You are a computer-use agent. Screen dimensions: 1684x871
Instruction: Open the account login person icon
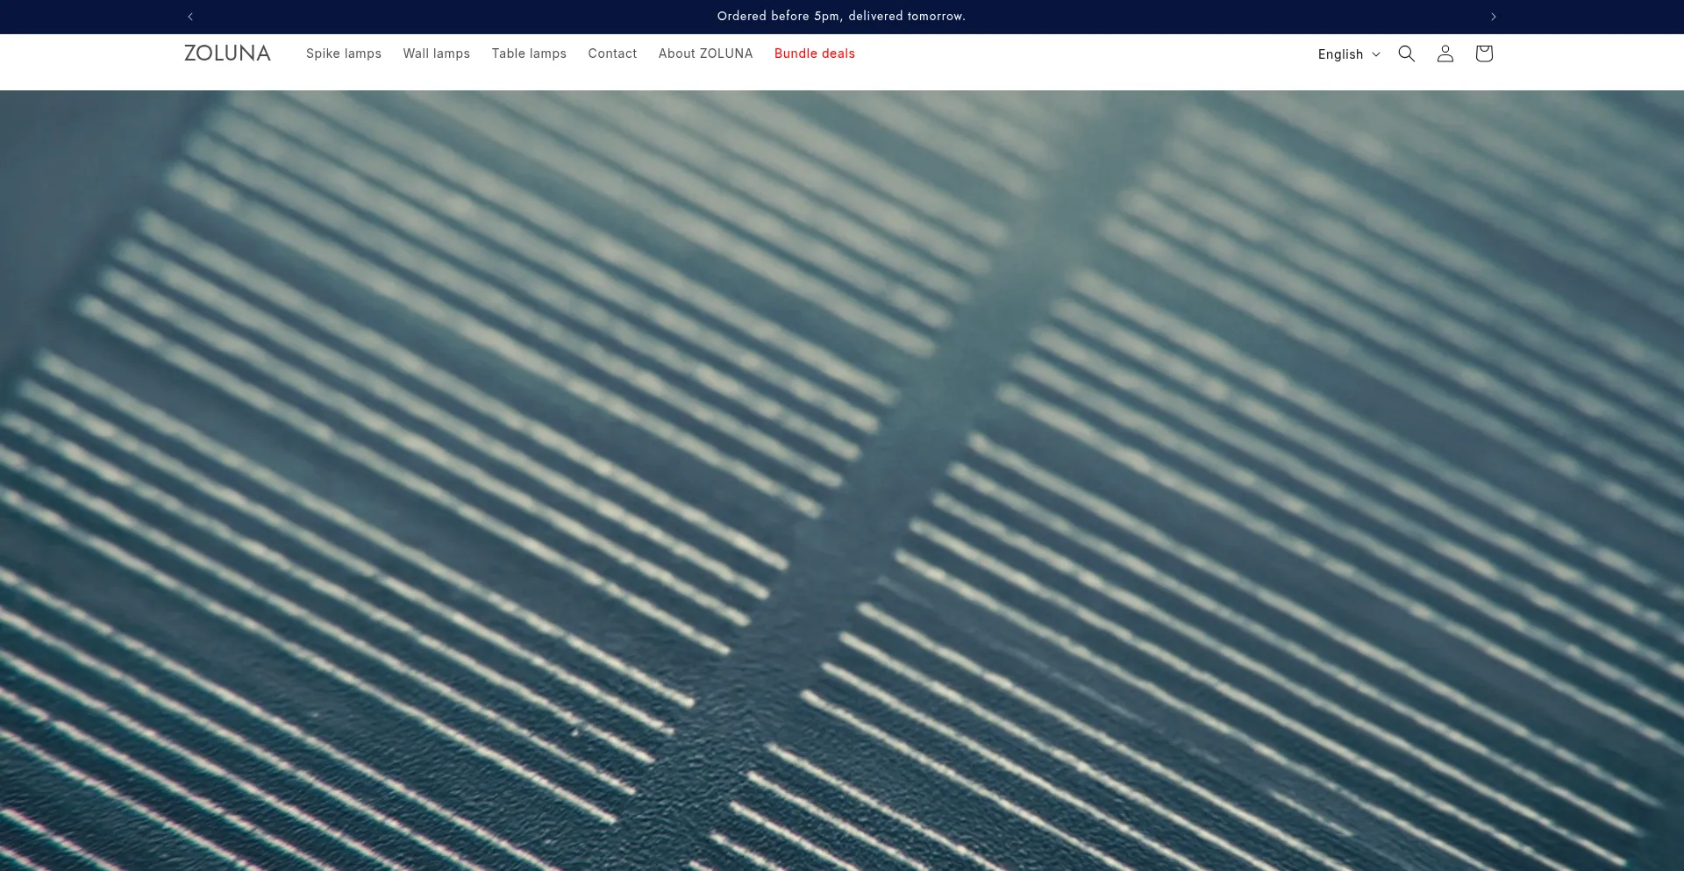(1445, 54)
